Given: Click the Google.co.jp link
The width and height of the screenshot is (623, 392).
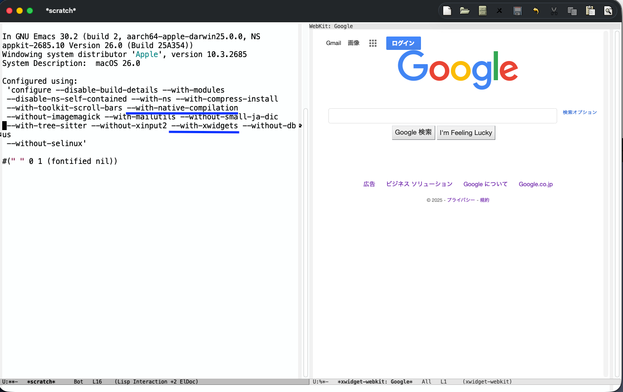Looking at the screenshot, I should (x=536, y=184).
